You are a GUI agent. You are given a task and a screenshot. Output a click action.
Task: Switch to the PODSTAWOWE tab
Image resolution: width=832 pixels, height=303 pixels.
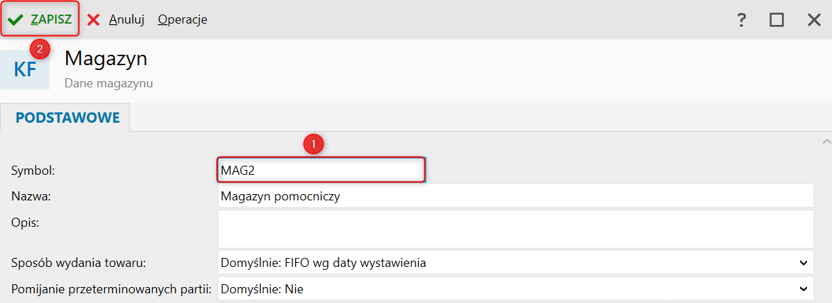(67, 118)
